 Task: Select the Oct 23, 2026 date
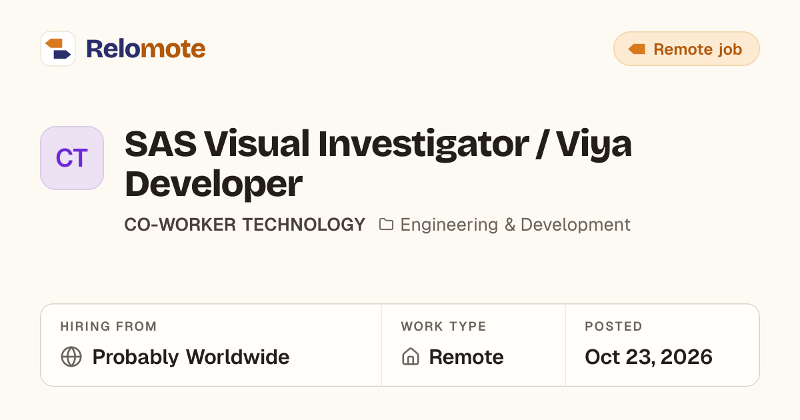point(649,357)
